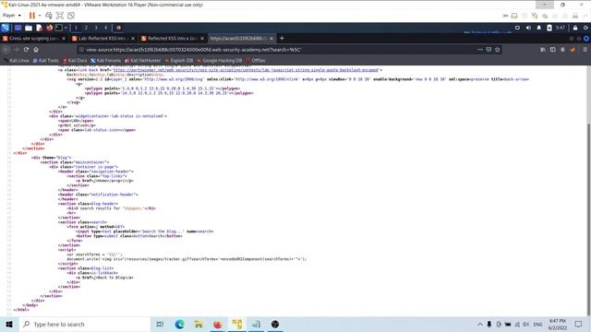Open Firefox library icon

[543, 49]
